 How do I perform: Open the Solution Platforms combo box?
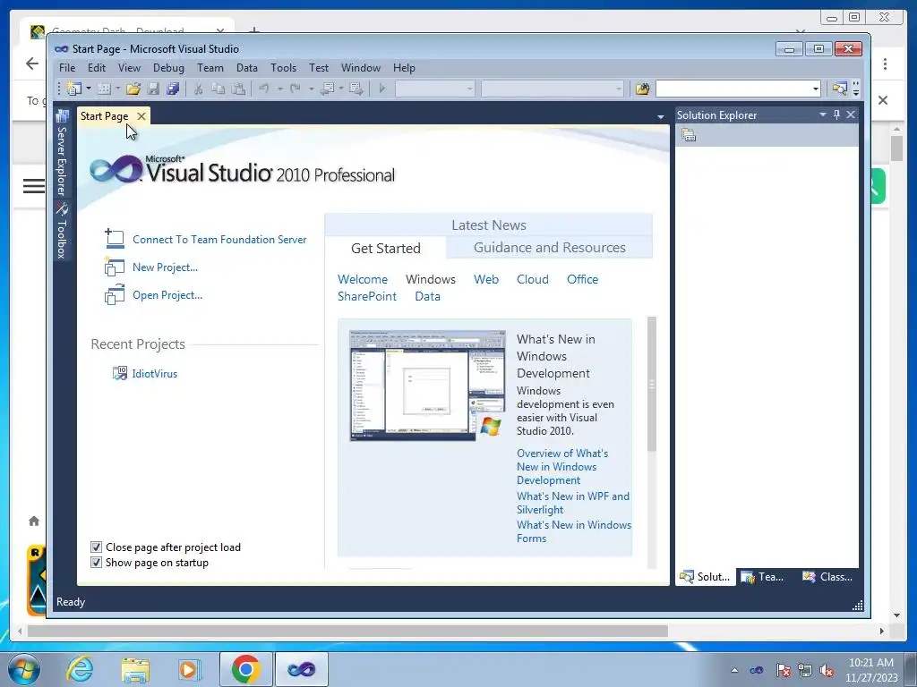tap(553, 89)
